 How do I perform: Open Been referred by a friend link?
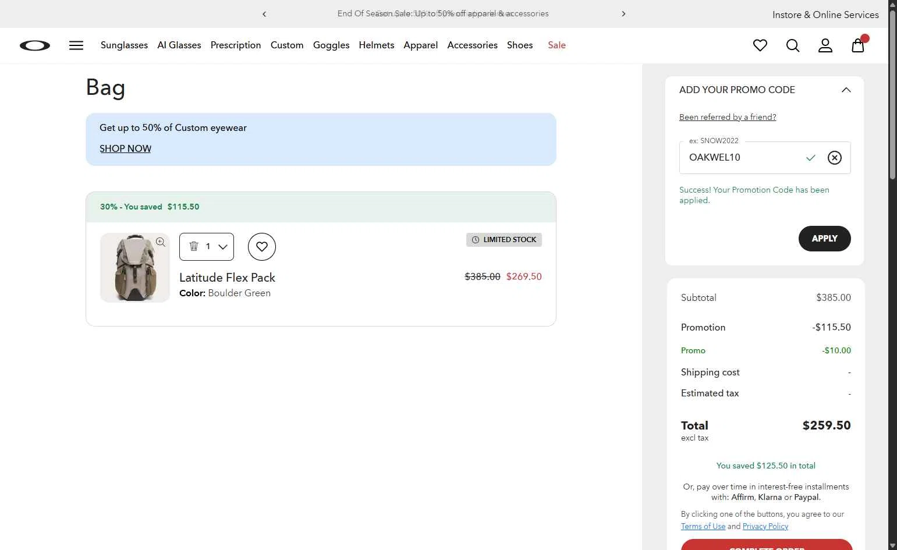pos(728,117)
